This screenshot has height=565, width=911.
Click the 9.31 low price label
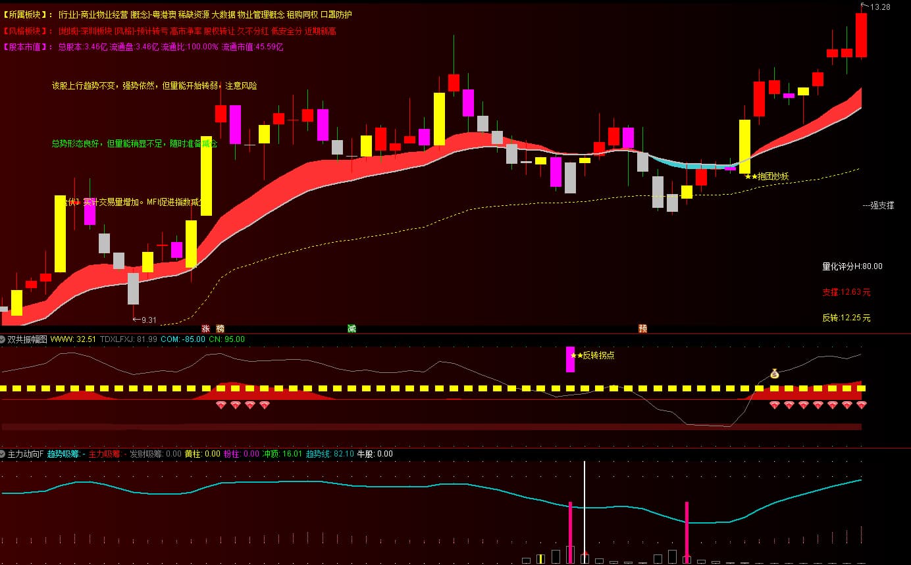(147, 320)
